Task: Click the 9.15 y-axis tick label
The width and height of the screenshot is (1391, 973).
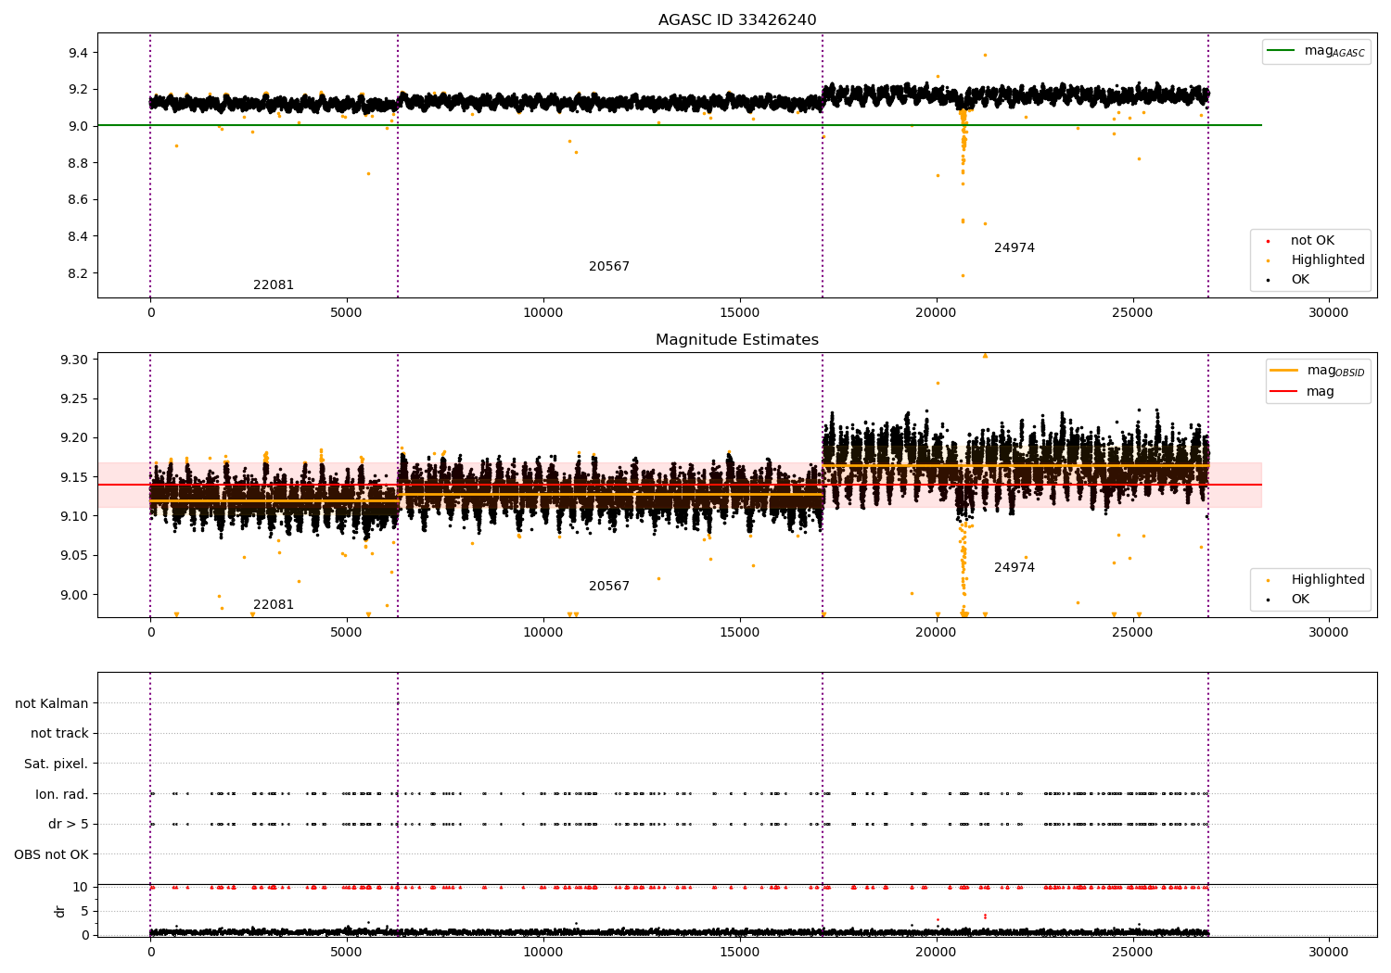Action: 74,478
